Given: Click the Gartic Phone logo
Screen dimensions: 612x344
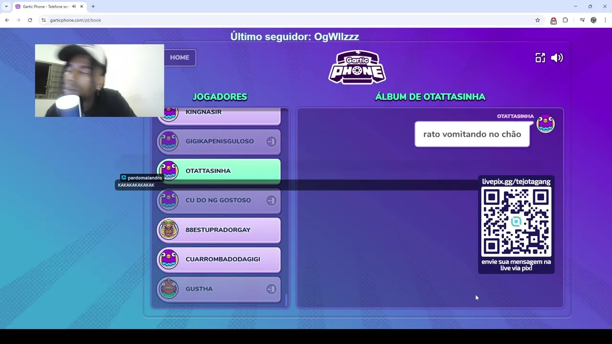Looking at the screenshot, I should (357, 67).
